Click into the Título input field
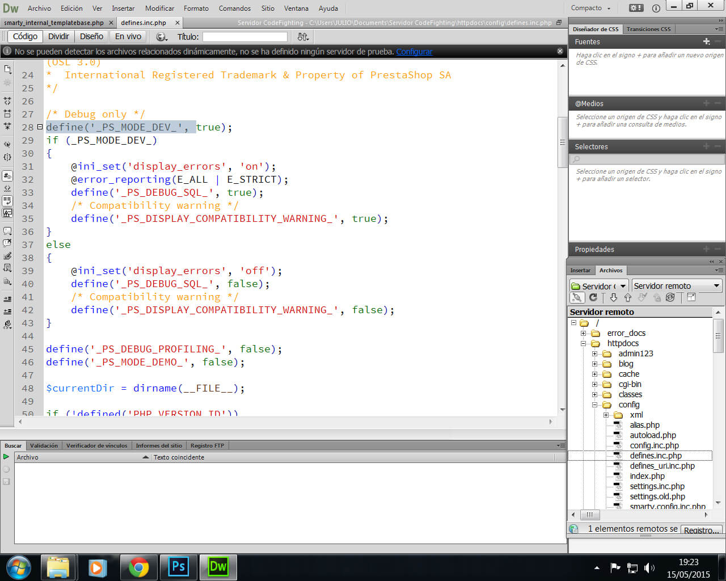 [x=245, y=37]
